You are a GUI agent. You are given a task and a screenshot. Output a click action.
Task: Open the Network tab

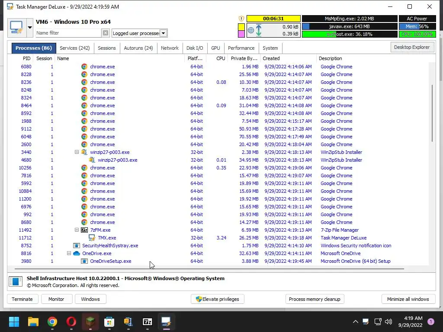pyautogui.click(x=170, y=48)
